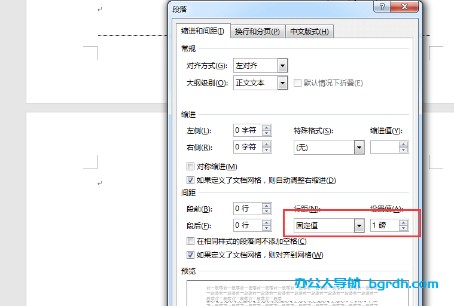
Task: Switch to 缩进和间距 tab
Action: pyautogui.click(x=202, y=31)
